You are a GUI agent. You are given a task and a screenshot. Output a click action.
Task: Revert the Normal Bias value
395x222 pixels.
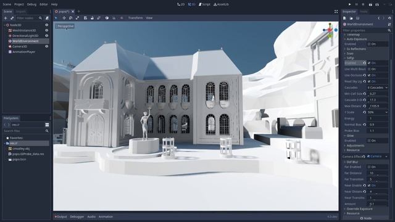tap(364, 125)
